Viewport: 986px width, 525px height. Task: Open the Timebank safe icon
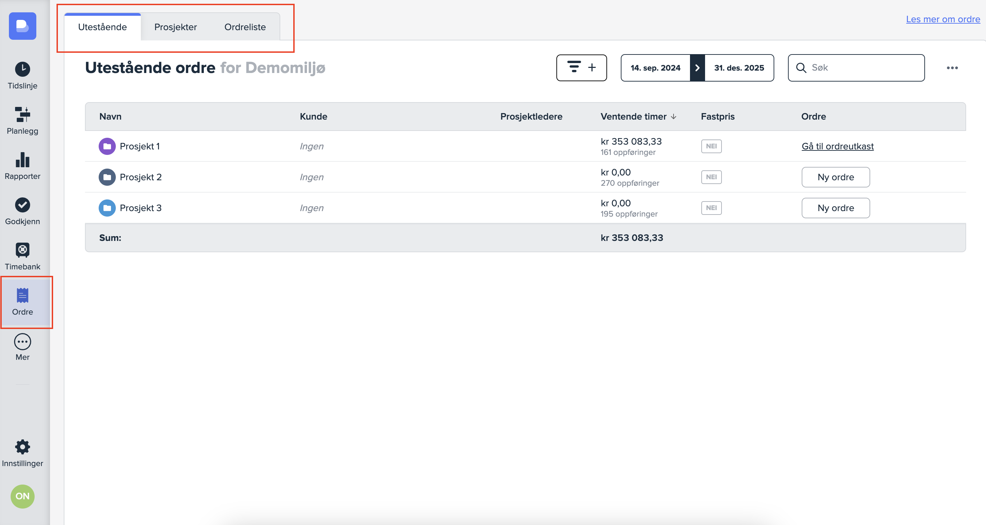[23, 250]
